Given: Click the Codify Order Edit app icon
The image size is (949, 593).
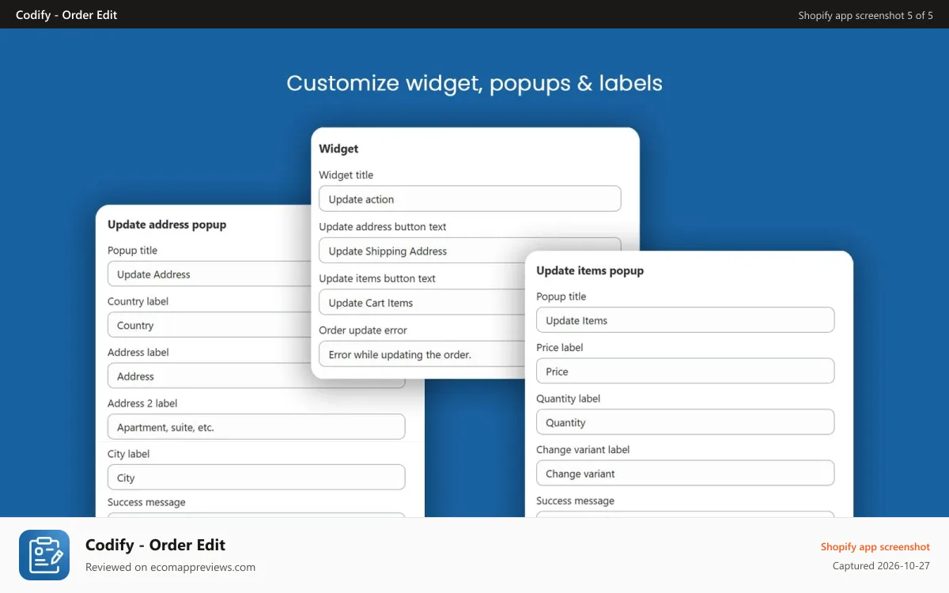Looking at the screenshot, I should pyautogui.click(x=44, y=555).
